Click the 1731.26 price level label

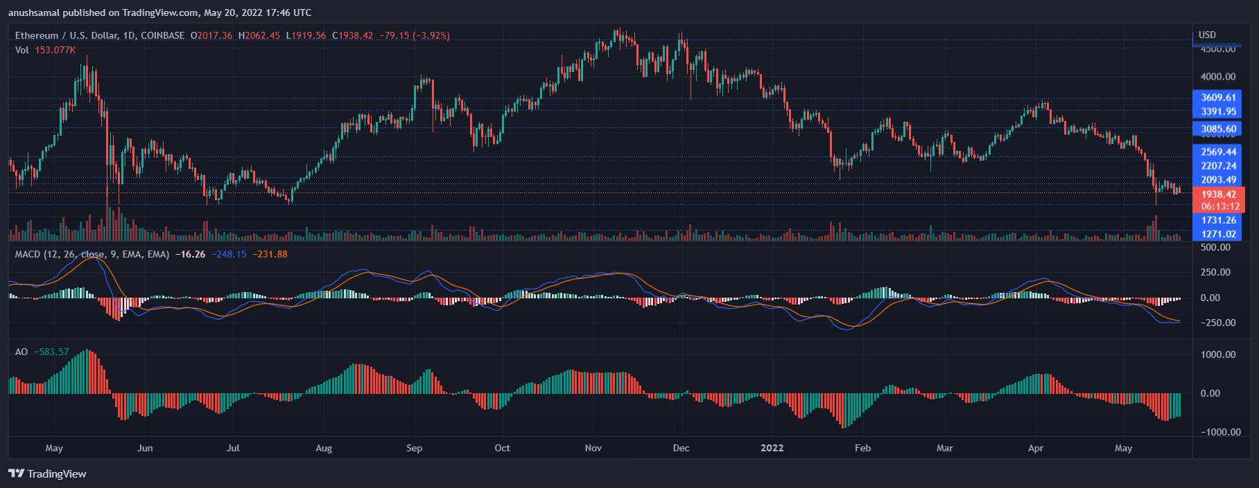pyautogui.click(x=1218, y=220)
